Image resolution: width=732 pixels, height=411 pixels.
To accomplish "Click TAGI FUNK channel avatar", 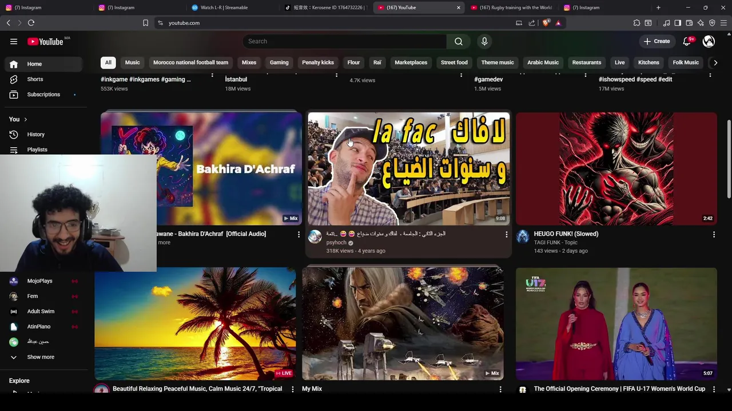I will coord(523,237).
